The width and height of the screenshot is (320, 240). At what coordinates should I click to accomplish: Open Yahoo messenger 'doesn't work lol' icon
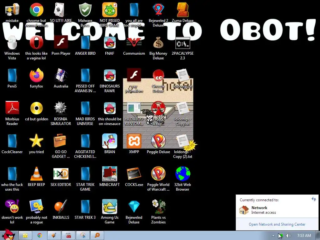12,206
